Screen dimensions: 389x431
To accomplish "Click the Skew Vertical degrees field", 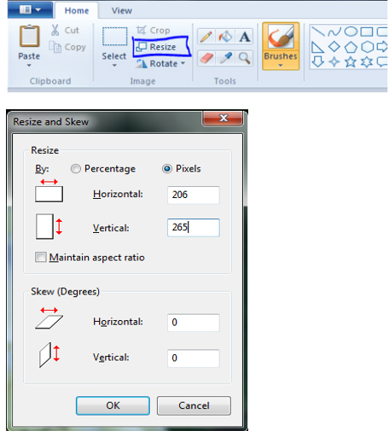I will [x=194, y=358].
